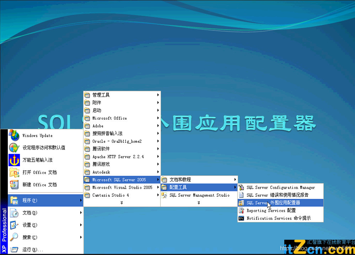Select the SQL Server 错误和使用情况报告 text
The height and width of the screenshot is (255, 355).
coord(278,195)
